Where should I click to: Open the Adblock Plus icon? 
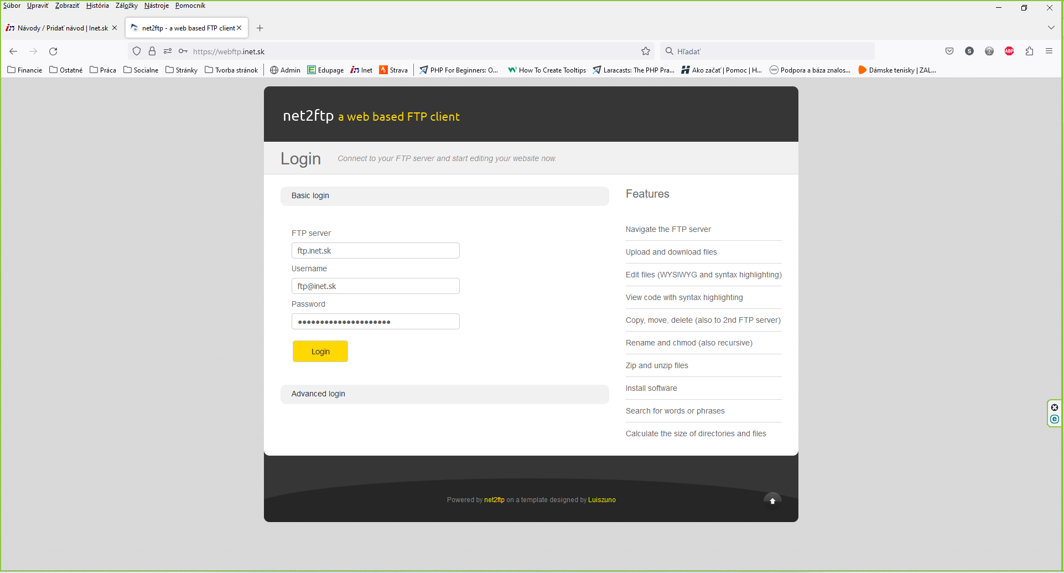tap(1009, 51)
